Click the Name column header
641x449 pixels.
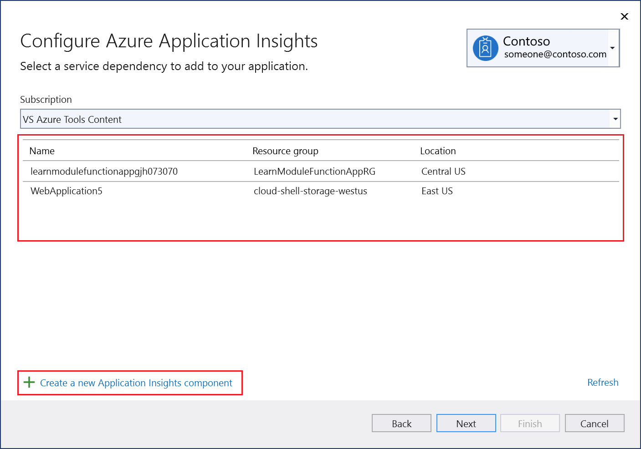point(42,151)
